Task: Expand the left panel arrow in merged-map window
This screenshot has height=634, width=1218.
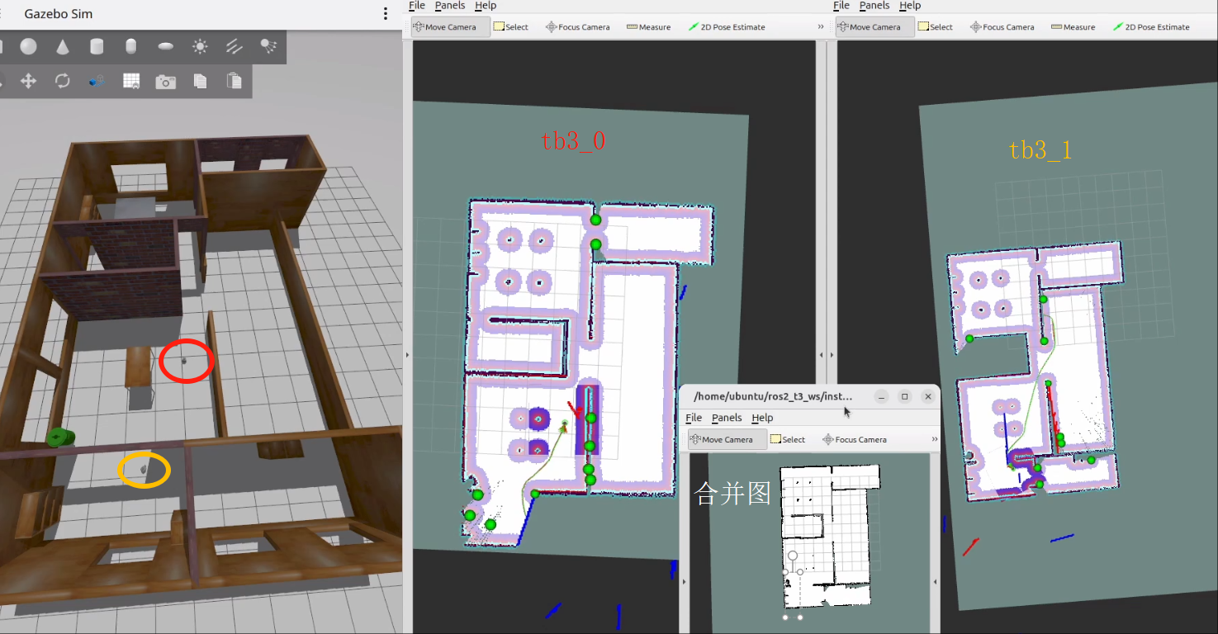Action: point(683,582)
